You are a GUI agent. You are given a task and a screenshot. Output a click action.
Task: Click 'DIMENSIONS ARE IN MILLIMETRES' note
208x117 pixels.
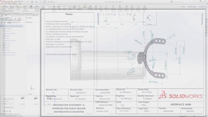(58, 24)
